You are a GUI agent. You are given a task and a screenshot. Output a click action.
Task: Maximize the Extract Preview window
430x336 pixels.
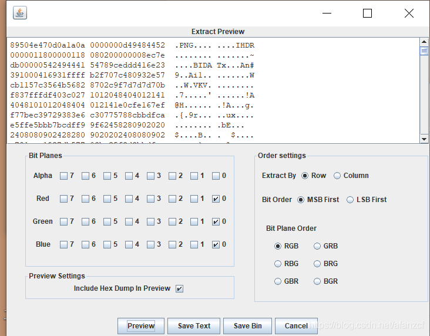click(x=367, y=13)
